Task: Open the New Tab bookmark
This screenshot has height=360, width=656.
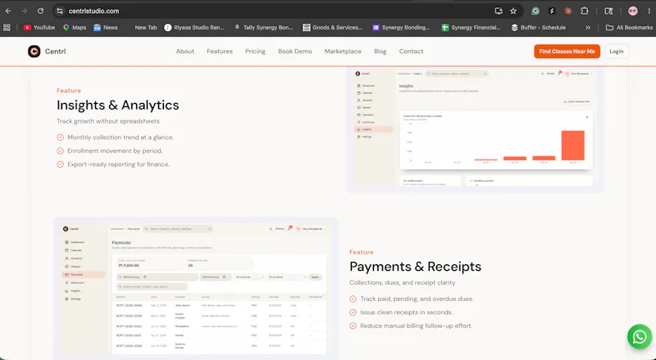Action: pos(146,28)
